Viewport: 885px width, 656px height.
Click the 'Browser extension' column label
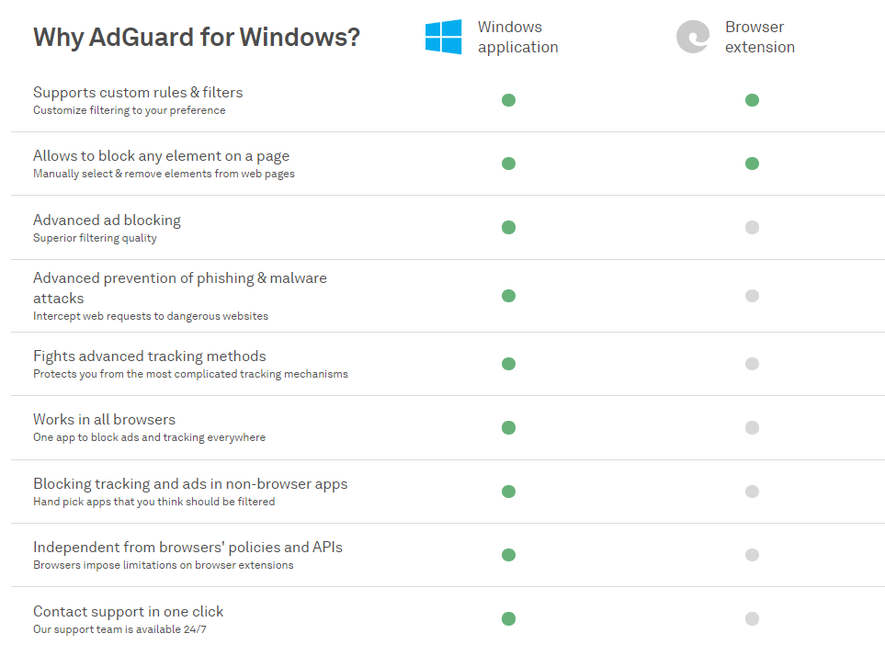click(x=759, y=38)
